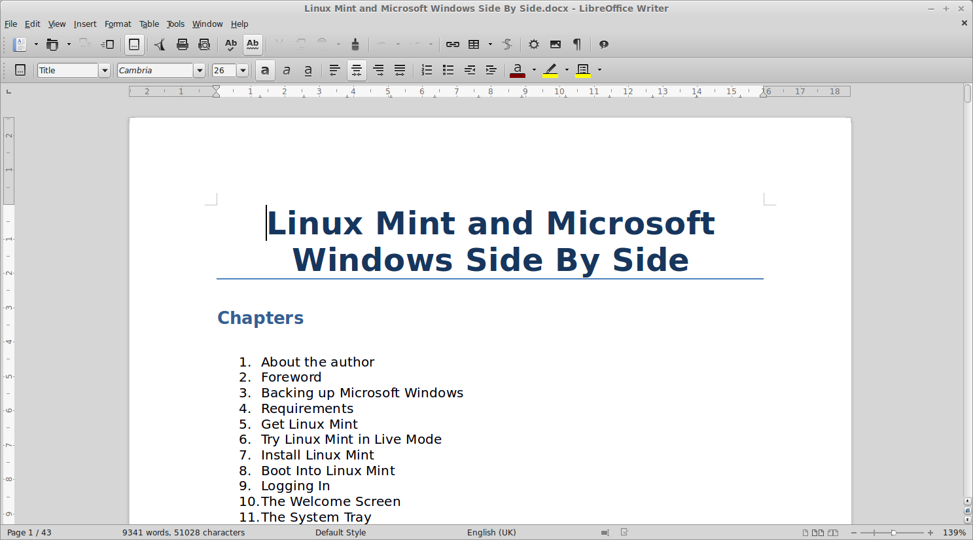This screenshot has height=540, width=973.
Task: Expand the font name dropdown
Action: [200, 70]
